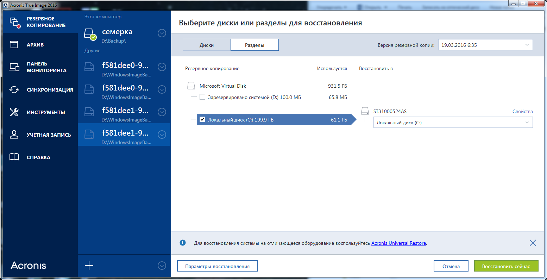Screen dimensions: 547x280
Task: Expand options chevron for семерка backup
Action: pyautogui.click(x=162, y=33)
